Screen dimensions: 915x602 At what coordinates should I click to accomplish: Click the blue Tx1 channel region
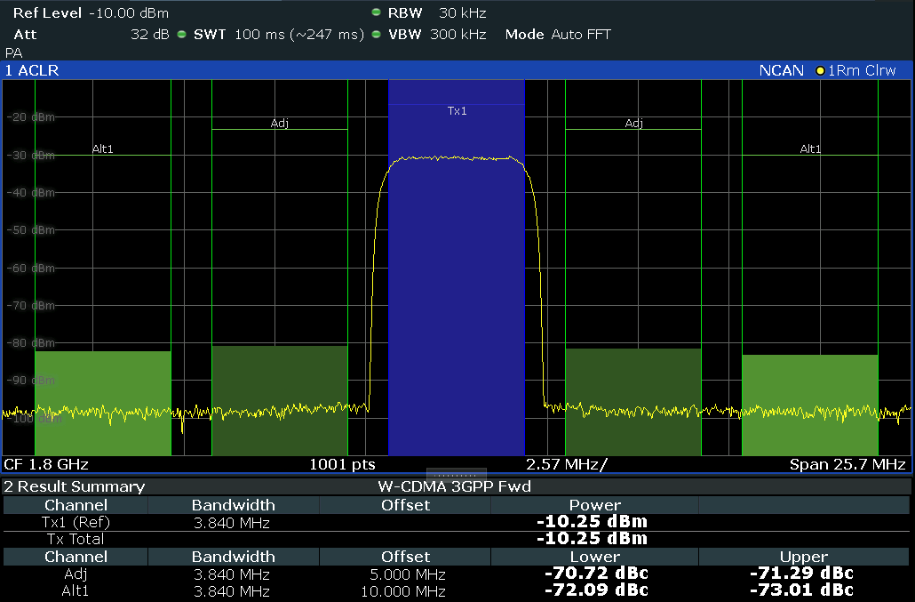456,267
